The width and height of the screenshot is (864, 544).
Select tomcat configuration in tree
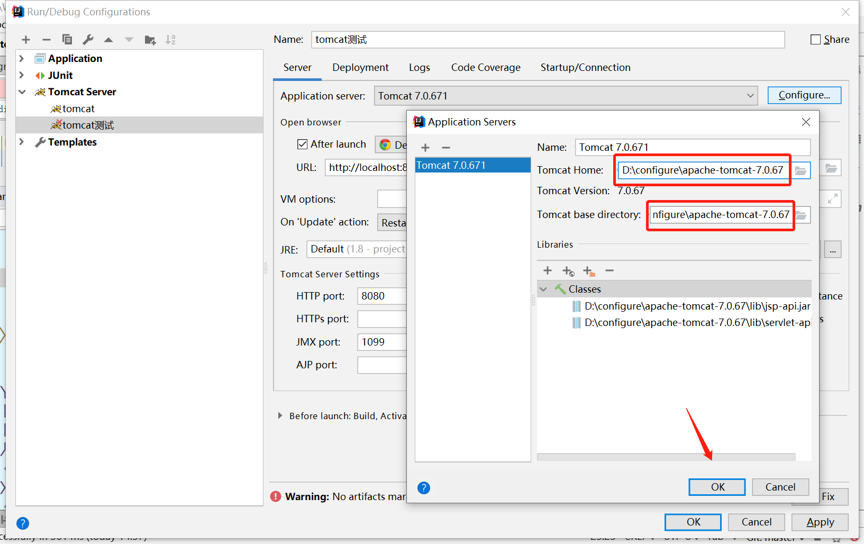78,108
